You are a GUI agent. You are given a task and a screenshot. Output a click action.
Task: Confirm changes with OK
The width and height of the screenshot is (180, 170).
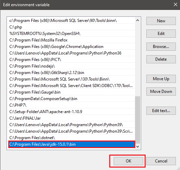click(x=128, y=161)
